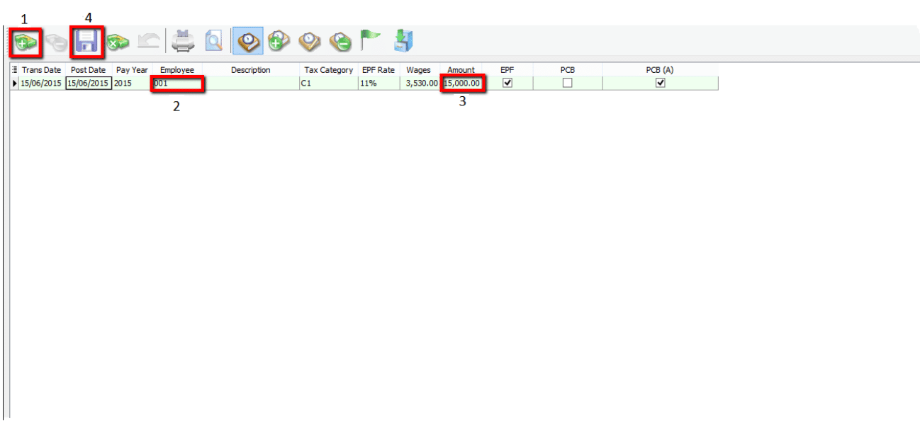
Task: Click the green New record icon
Action: pyautogui.click(x=25, y=42)
